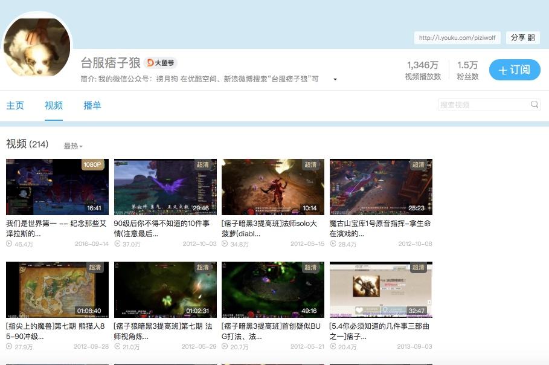Play the 16:41 video thumbnail
549x365 pixels.
click(x=57, y=187)
